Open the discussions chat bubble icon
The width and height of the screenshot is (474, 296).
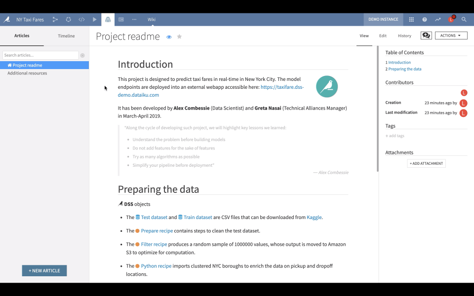[426, 36]
